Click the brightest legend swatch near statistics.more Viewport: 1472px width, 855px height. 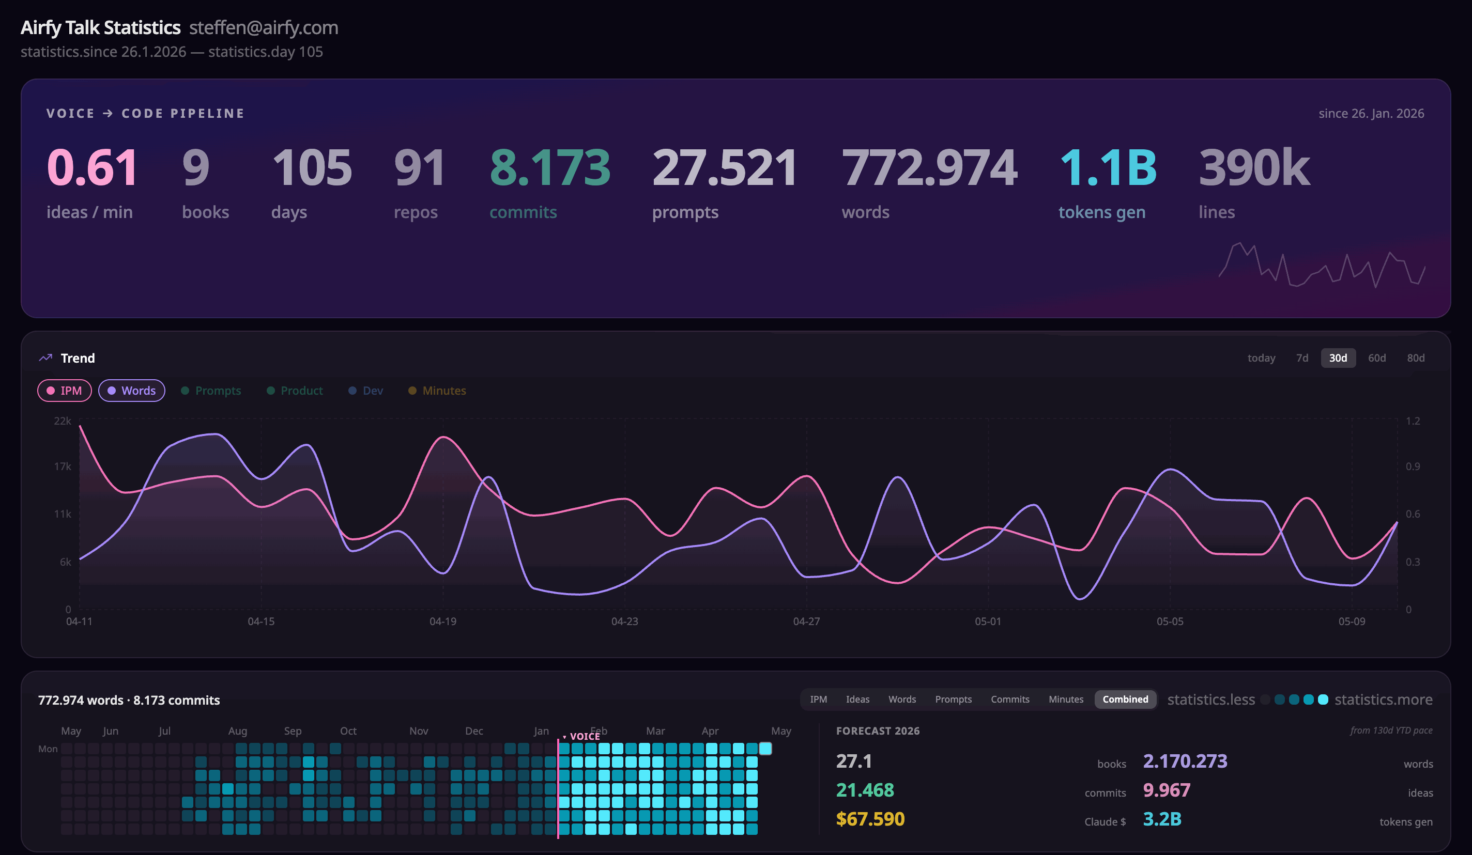[1323, 699]
